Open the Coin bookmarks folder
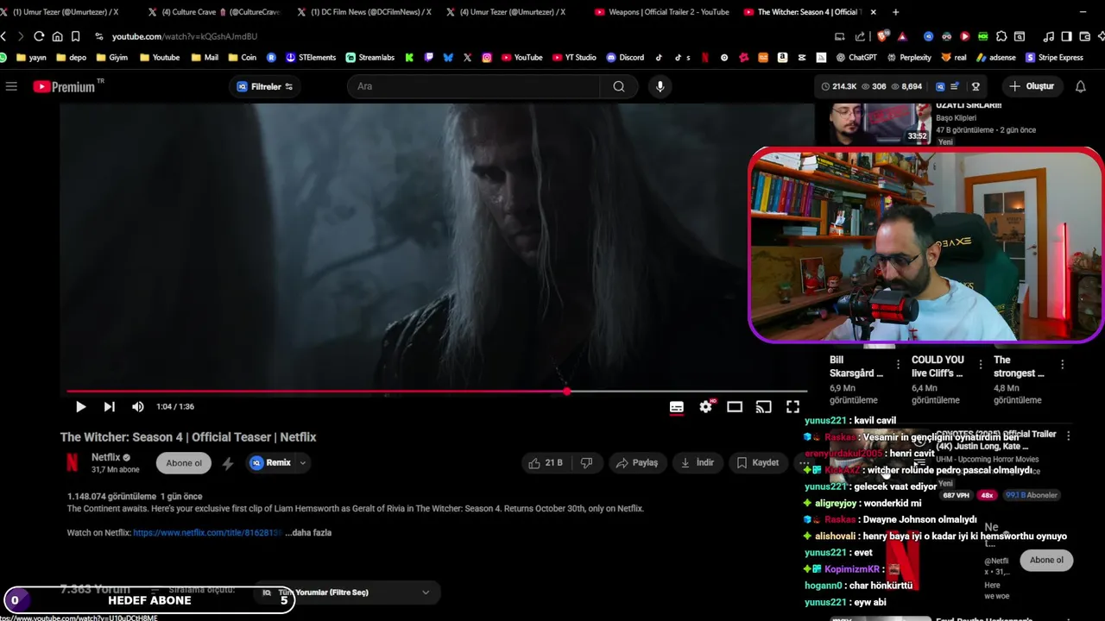This screenshot has height=621, width=1105. tap(242, 58)
